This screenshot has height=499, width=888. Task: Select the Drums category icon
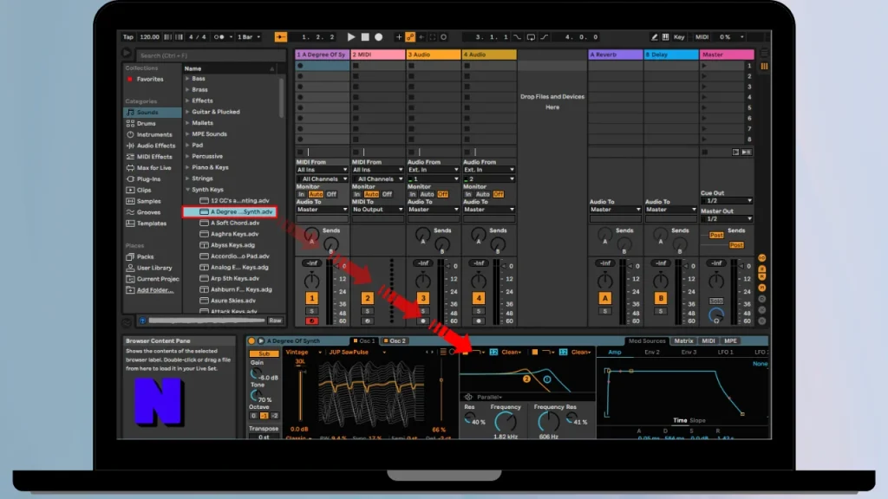pos(130,123)
